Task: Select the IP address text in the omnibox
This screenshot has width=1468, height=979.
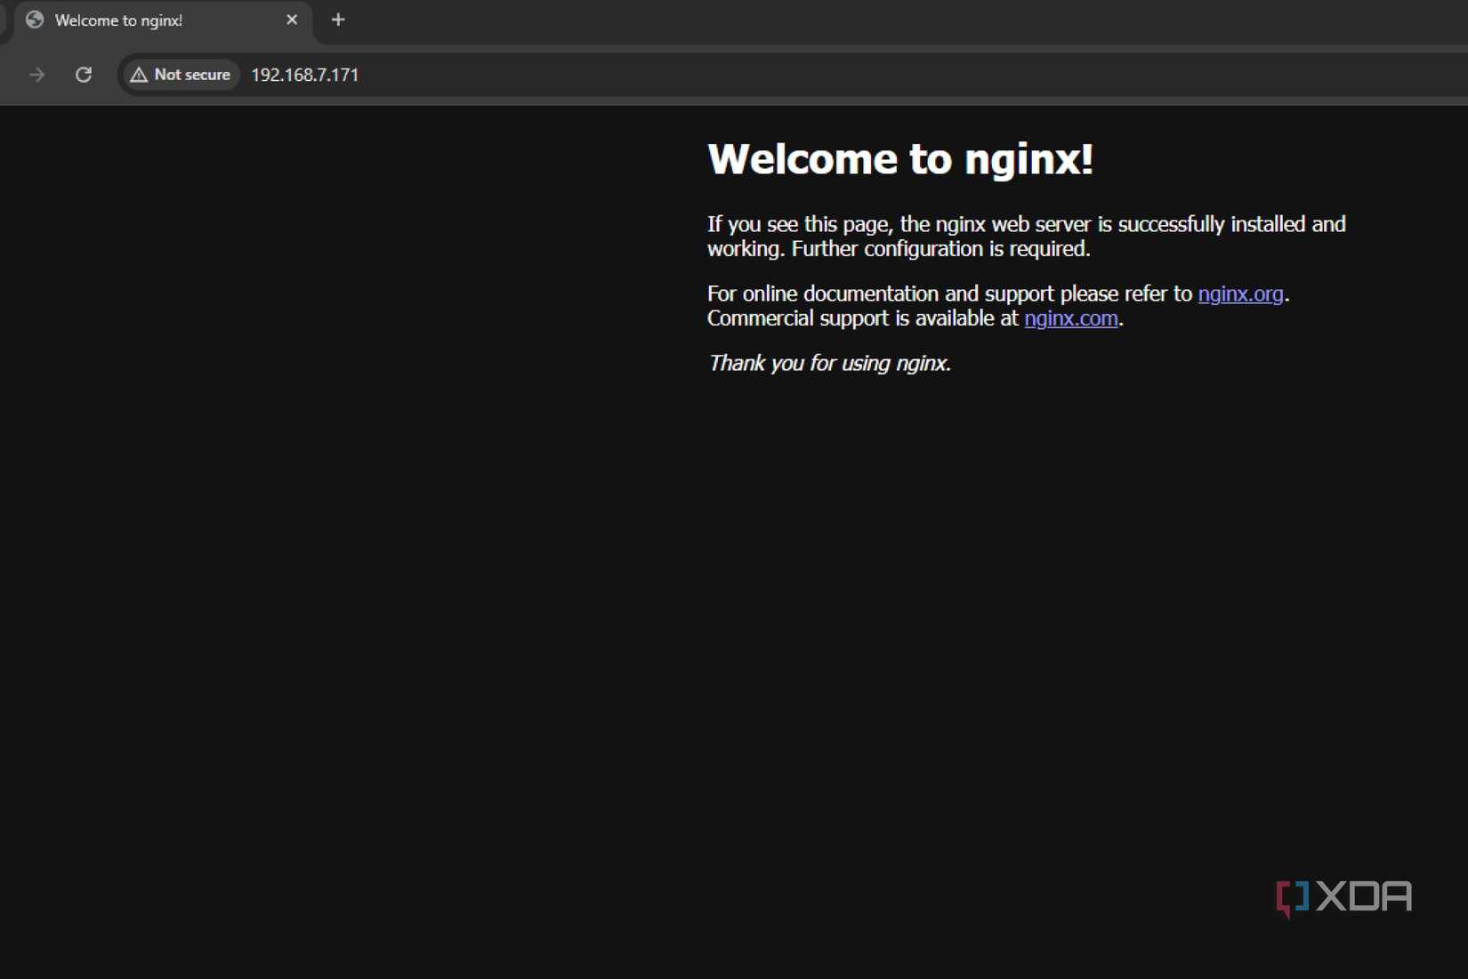Action: (x=304, y=75)
